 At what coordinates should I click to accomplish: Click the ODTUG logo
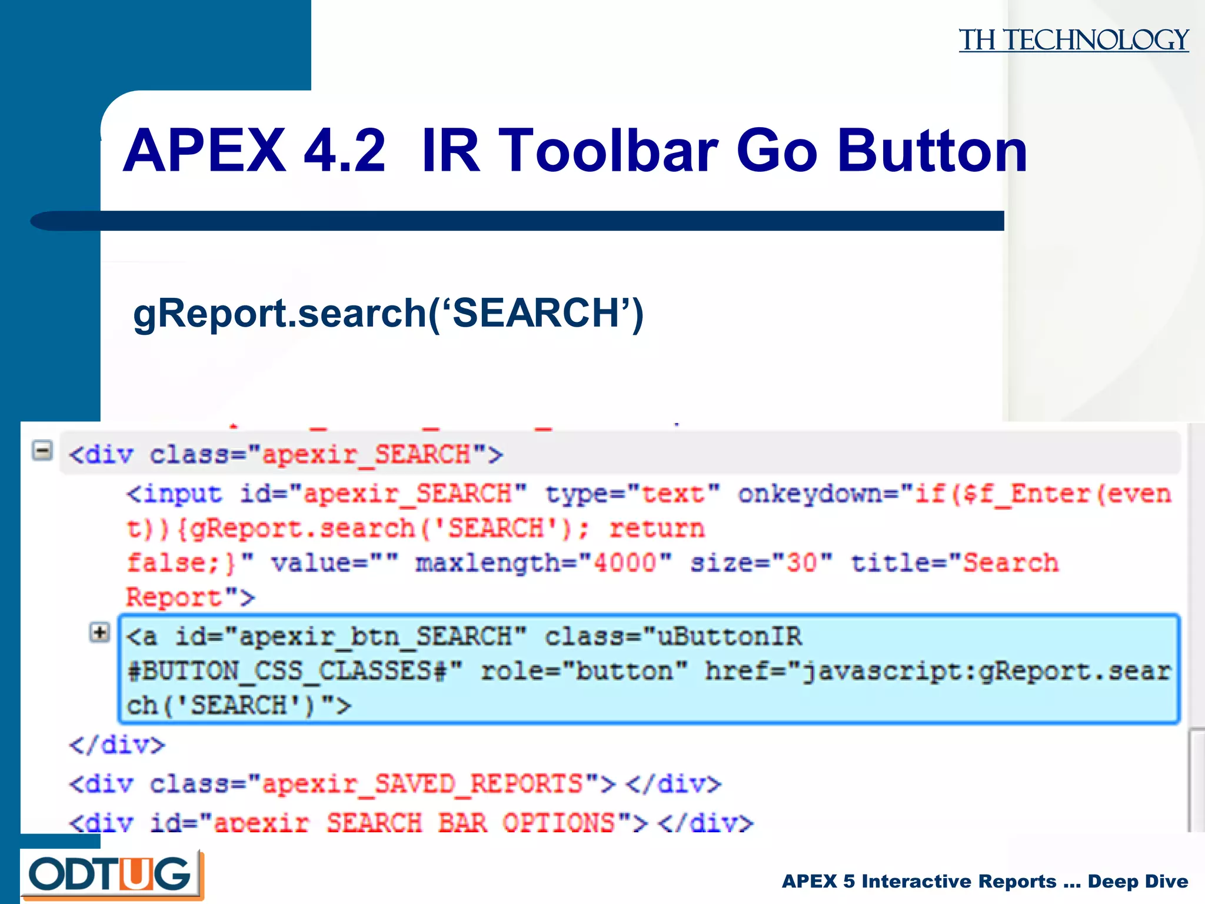pos(112,875)
